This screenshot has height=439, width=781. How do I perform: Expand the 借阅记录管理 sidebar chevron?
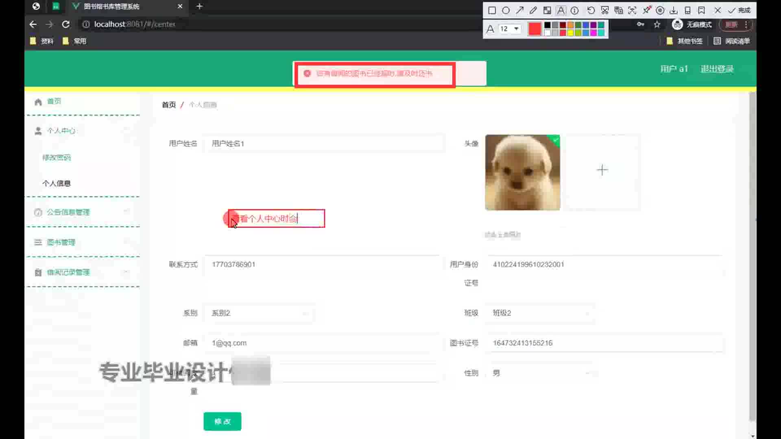tap(127, 272)
